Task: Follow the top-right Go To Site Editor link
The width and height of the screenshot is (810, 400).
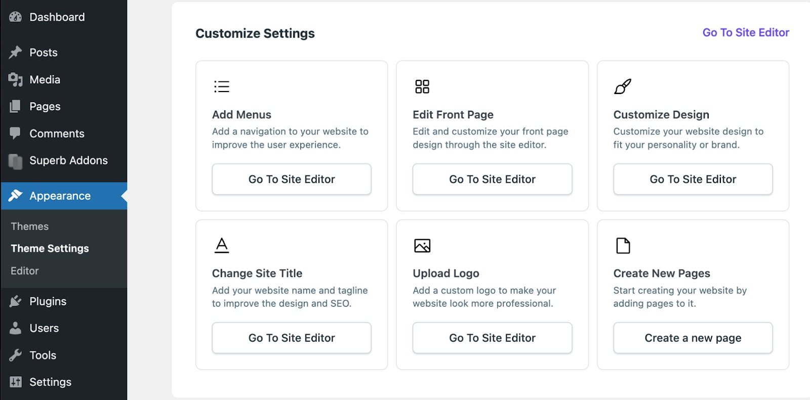Action: [x=746, y=32]
